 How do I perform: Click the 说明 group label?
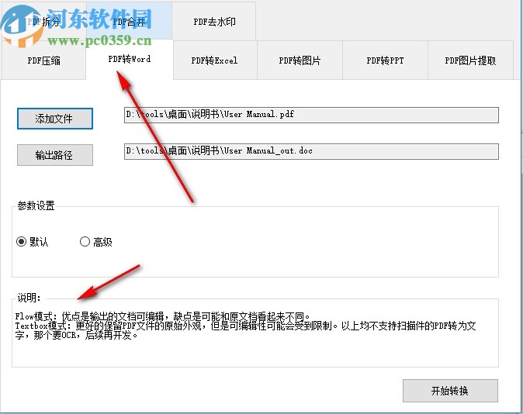point(29,298)
